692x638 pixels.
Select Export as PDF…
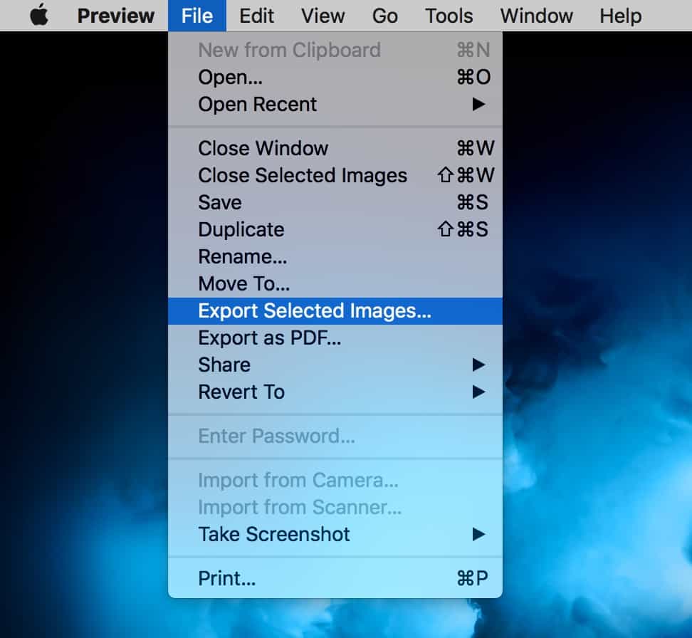click(269, 338)
